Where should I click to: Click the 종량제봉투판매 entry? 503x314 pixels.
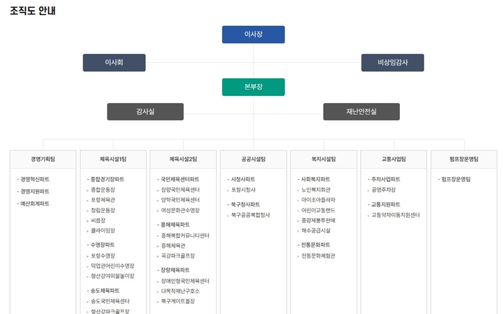318,220
